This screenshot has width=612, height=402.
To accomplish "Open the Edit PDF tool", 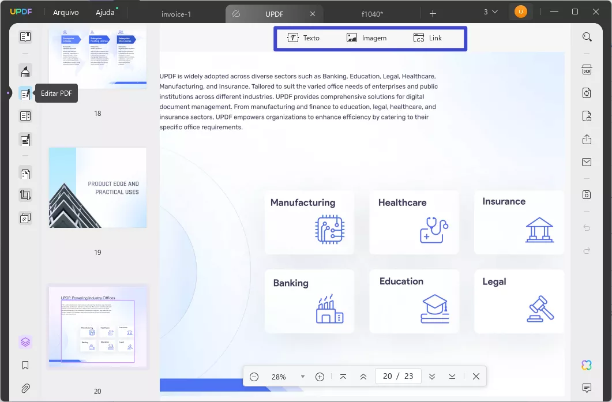I will pos(25,93).
